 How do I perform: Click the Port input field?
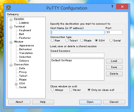(114, 32)
